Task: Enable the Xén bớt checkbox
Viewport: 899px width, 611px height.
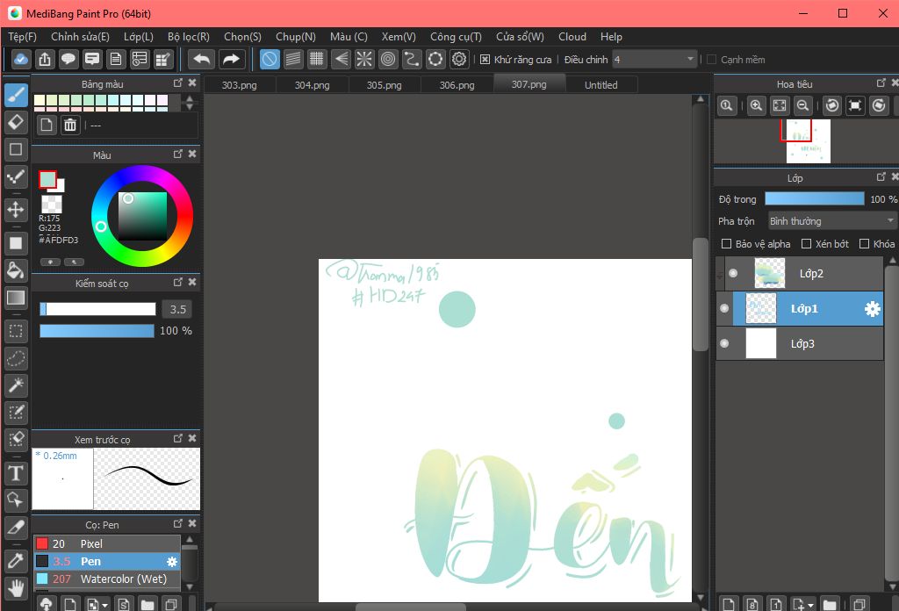Action: tap(806, 244)
